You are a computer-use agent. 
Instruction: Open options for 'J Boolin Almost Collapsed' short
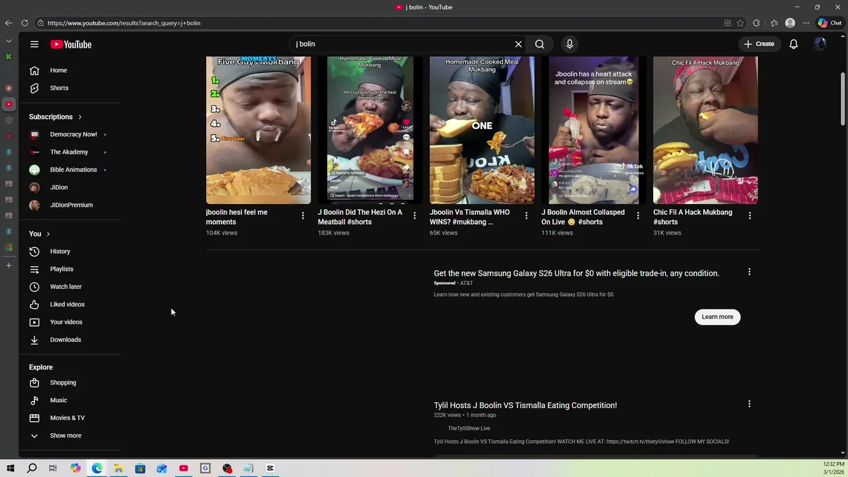coord(638,216)
